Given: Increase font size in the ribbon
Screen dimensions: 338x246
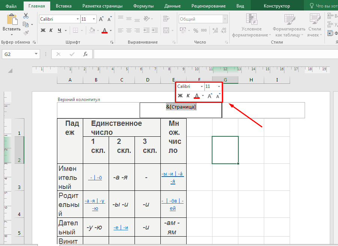Looking at the screenshot, I should tap(101, 19).
